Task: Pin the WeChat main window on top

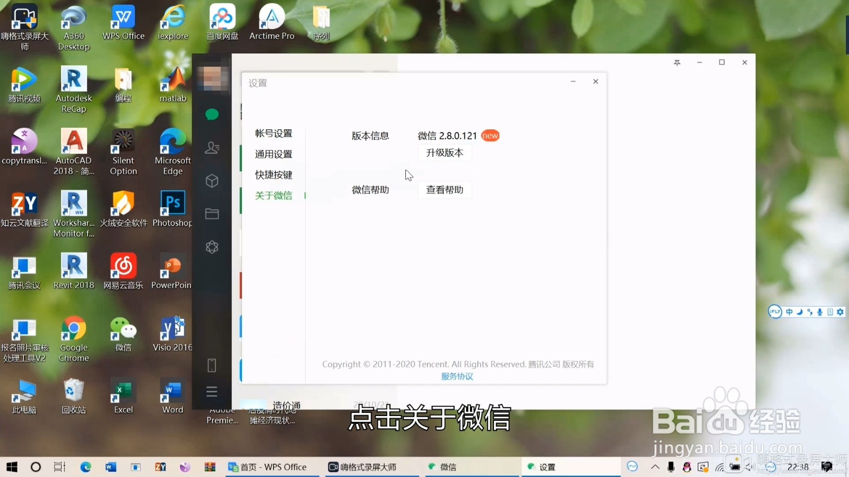Action: pyautogui.click(x=677, y=63)
